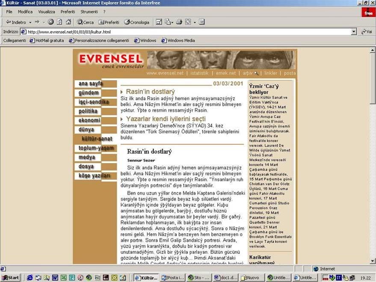Open the köşe yazıları sidebar section
Viewport: 376px width, 282px height.
coord(94,176)
